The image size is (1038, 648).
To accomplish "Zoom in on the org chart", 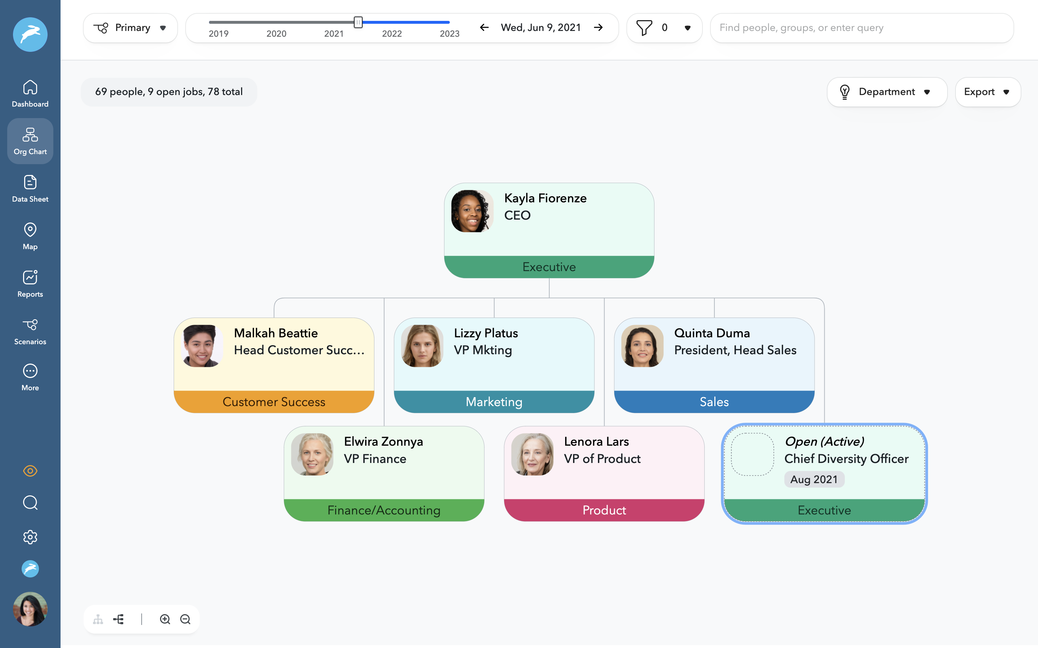I will coord(165,619).
